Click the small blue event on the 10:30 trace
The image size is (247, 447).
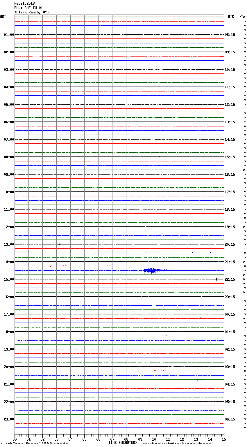click(59, 200)
